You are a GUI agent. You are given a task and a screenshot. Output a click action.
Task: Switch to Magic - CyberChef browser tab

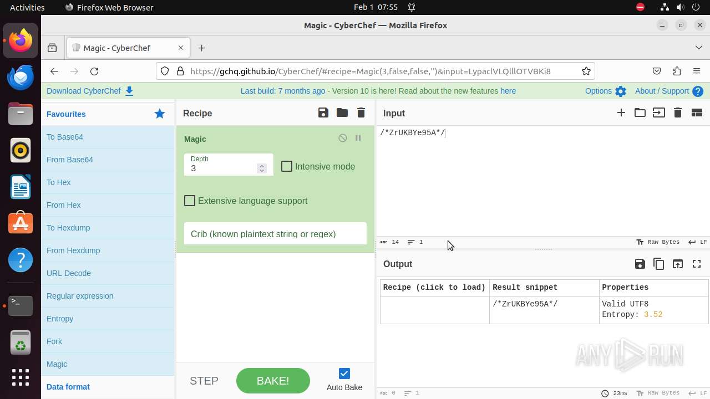[x=129, y=48]
